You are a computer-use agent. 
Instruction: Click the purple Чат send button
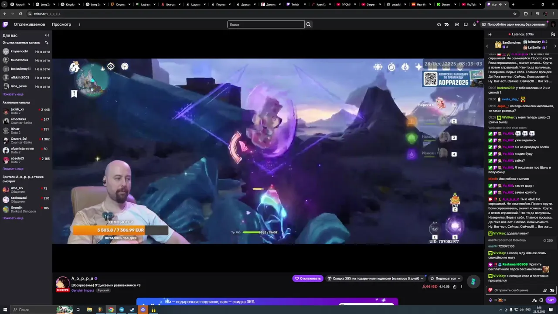(x=551, y=300)
